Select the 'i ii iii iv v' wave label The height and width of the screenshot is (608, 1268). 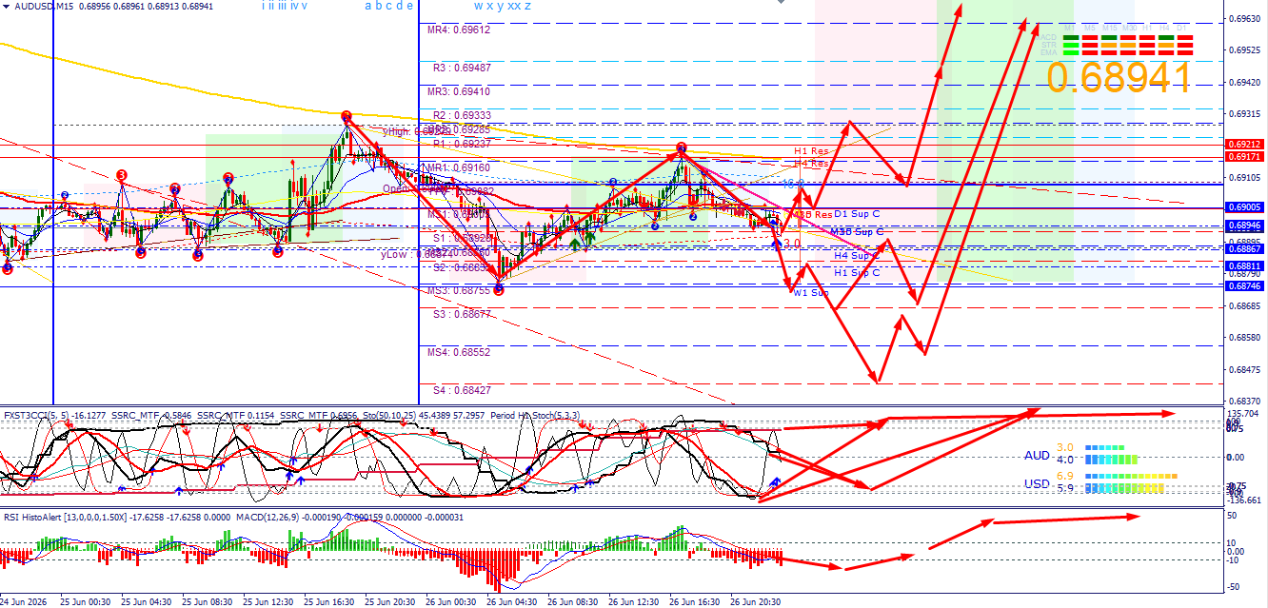click(x=285, y=6)
